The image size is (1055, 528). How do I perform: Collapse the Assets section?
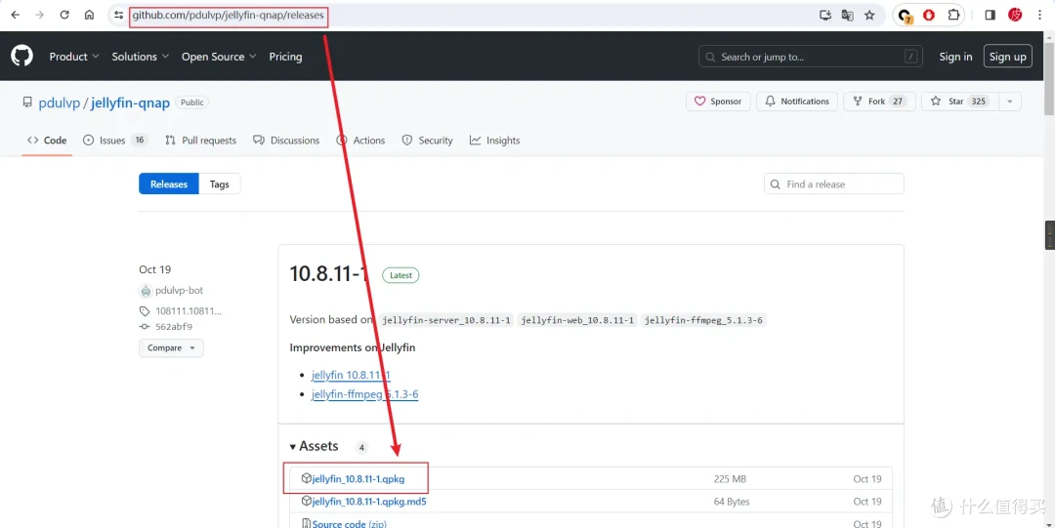[x=315, y=446]
